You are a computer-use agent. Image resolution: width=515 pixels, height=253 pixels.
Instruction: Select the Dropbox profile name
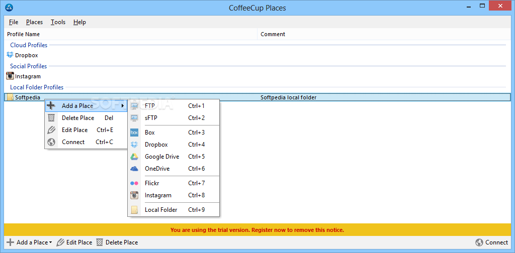click(27, 55)
